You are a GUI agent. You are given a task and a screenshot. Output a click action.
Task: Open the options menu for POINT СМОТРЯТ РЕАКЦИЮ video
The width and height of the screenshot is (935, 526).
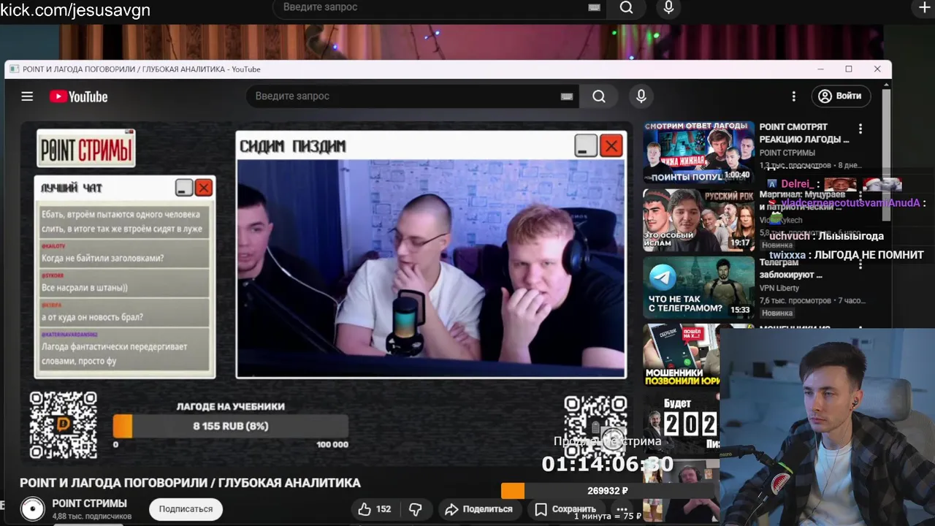[x=860, y=129]
